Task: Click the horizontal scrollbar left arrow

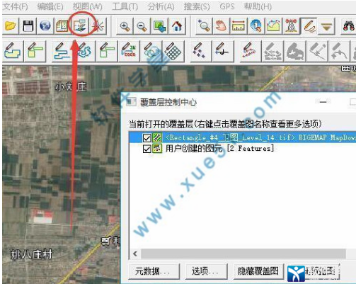Action: click(x=135, y=254)
